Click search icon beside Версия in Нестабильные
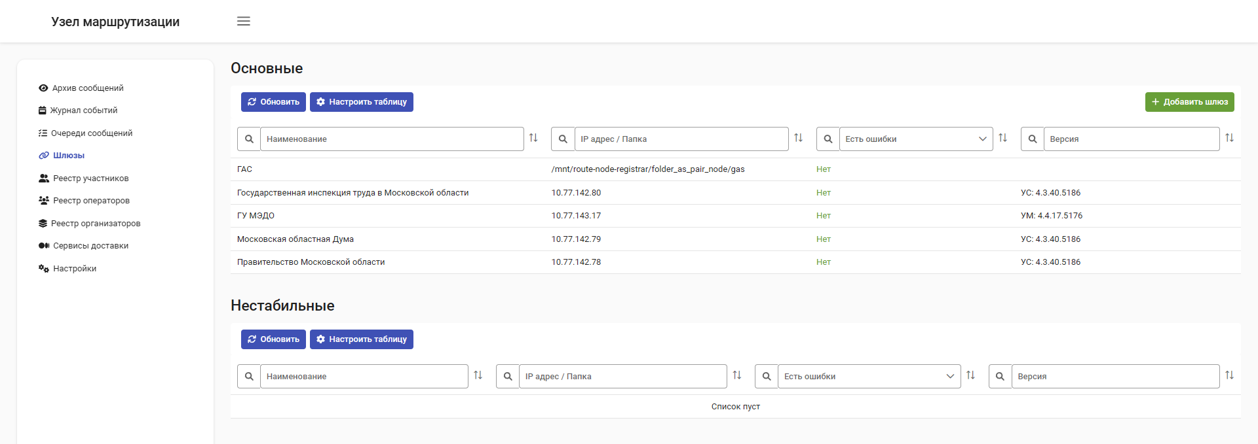The height and width of the screenshot is (444, 1258). (1000, 377)
